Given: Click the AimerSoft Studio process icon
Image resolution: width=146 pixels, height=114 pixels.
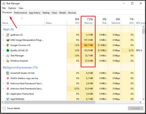Looking at the screenshot, I should (x=8, y=73).
